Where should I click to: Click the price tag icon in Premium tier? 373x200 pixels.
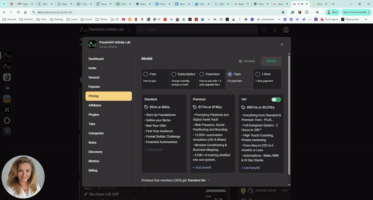point(195,107)
